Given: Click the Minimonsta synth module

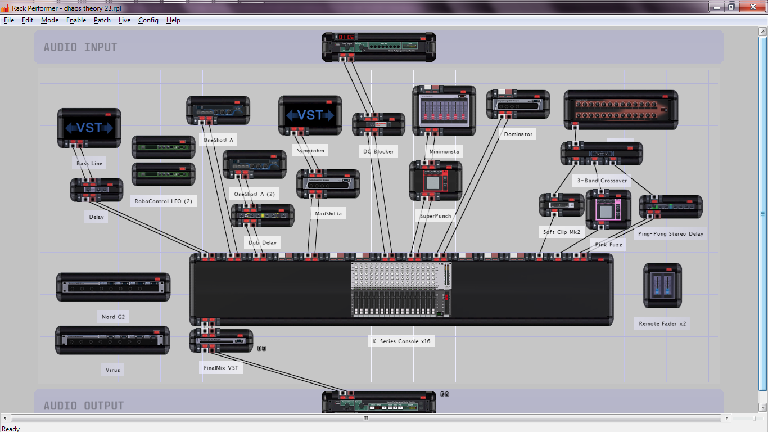Looking at the screenshot, I should coord(444,111).
